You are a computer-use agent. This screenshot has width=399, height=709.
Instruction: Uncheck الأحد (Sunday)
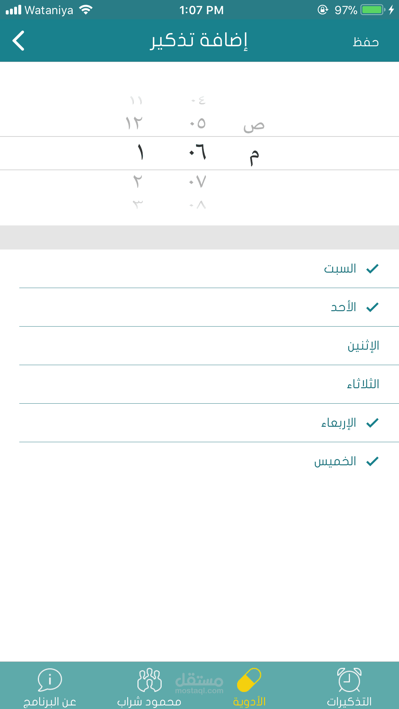click(x=353, y=307)
